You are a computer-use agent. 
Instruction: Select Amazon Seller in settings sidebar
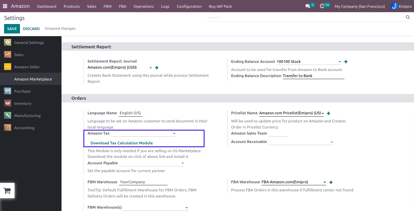click(x=27, y=67)
